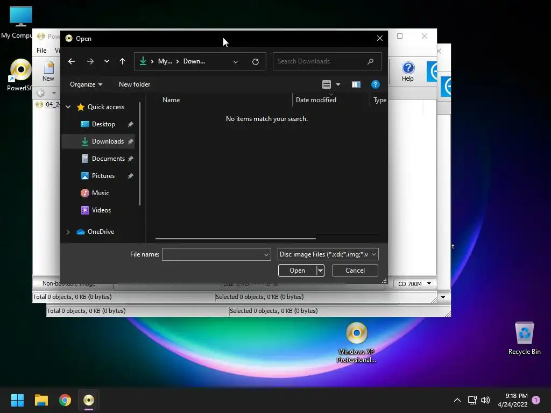Image resolution: width=551 pixels, height=413 pixels.
Task: Open the Organize menu
Action: [86, 84]
